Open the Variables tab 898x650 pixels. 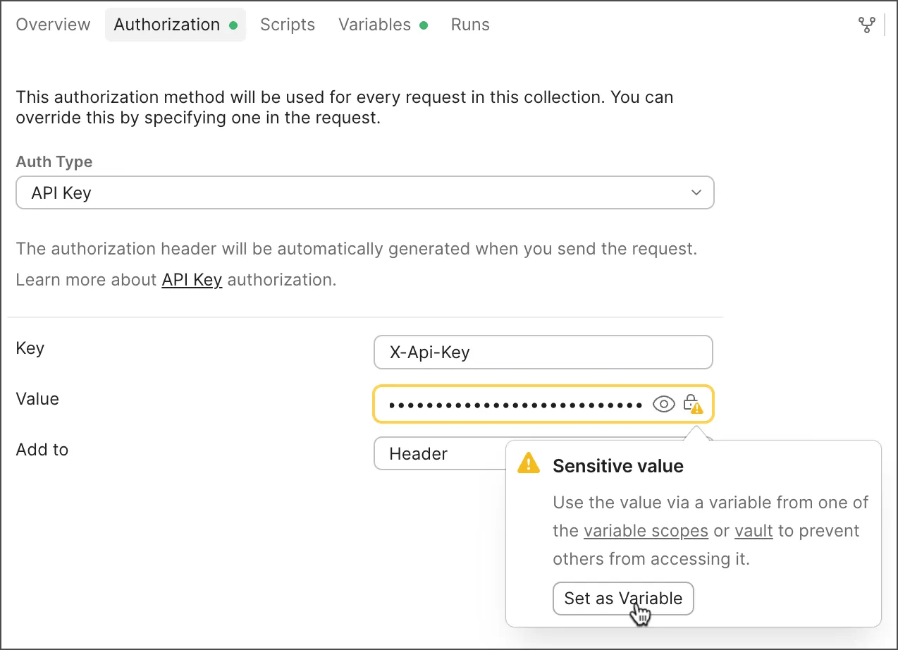(x=383, y=25)
